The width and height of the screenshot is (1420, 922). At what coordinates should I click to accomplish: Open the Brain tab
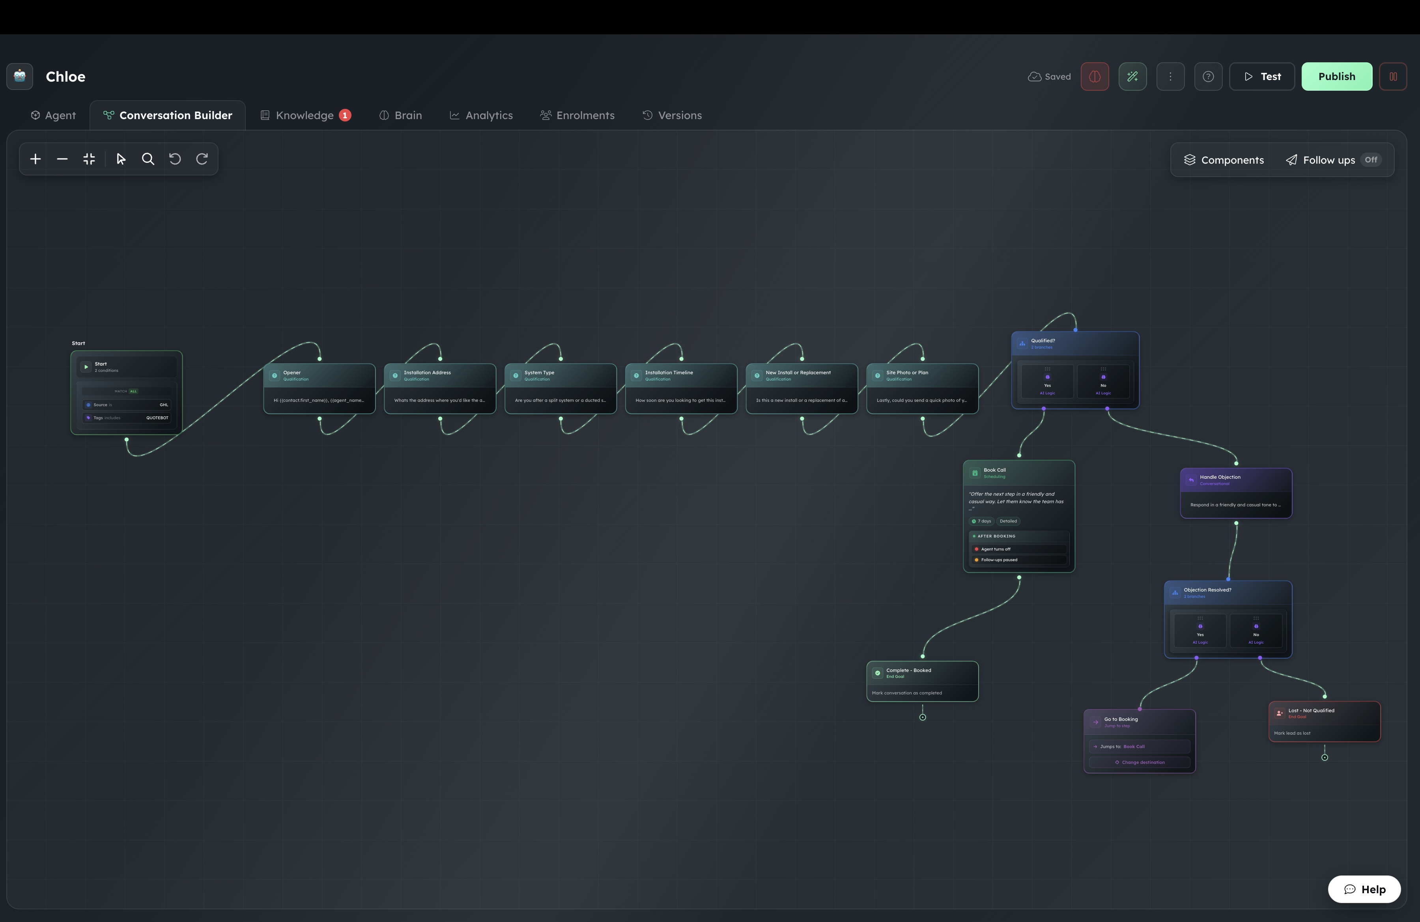coord(400,116)
